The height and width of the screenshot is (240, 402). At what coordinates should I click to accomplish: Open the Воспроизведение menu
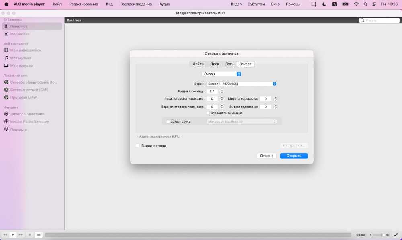tap(136, 4)
